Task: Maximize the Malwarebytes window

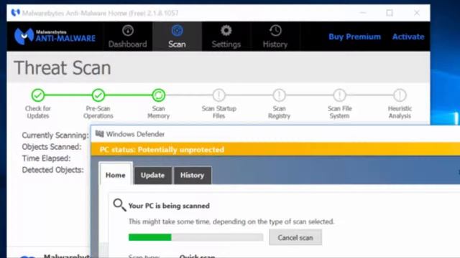Action: pyautogui.click(x=390, y=13)
